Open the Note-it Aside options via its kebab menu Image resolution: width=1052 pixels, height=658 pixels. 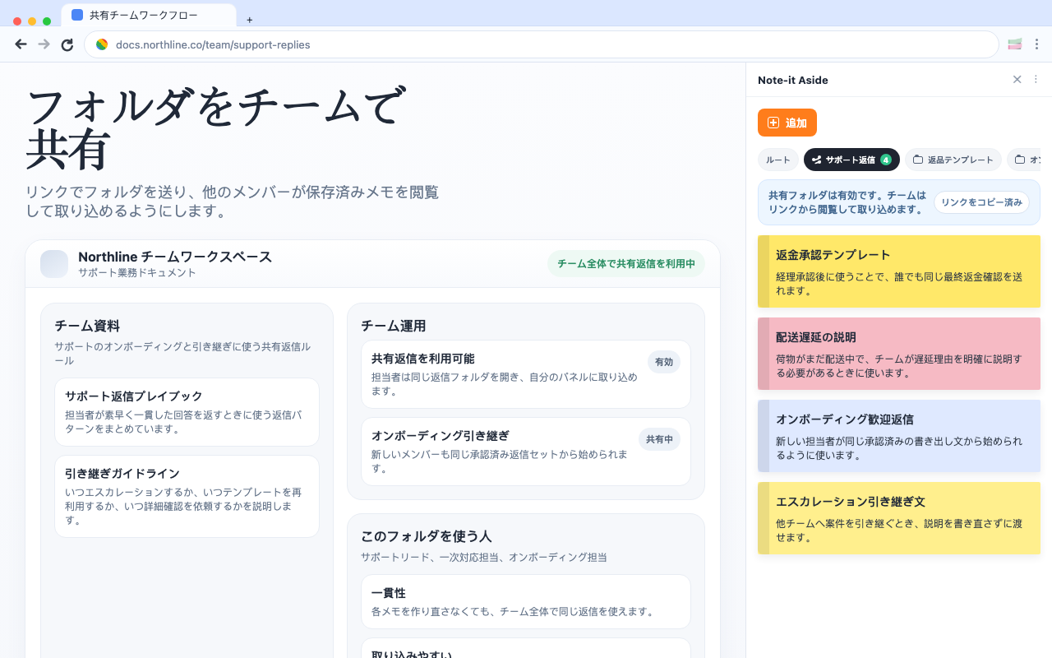click(1036, 80)
